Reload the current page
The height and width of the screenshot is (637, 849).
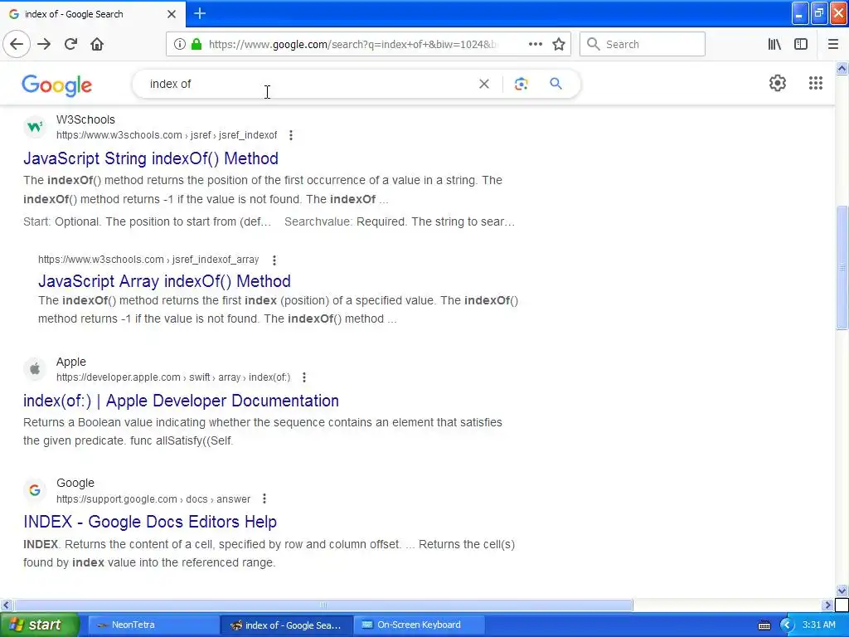[70, 44]
